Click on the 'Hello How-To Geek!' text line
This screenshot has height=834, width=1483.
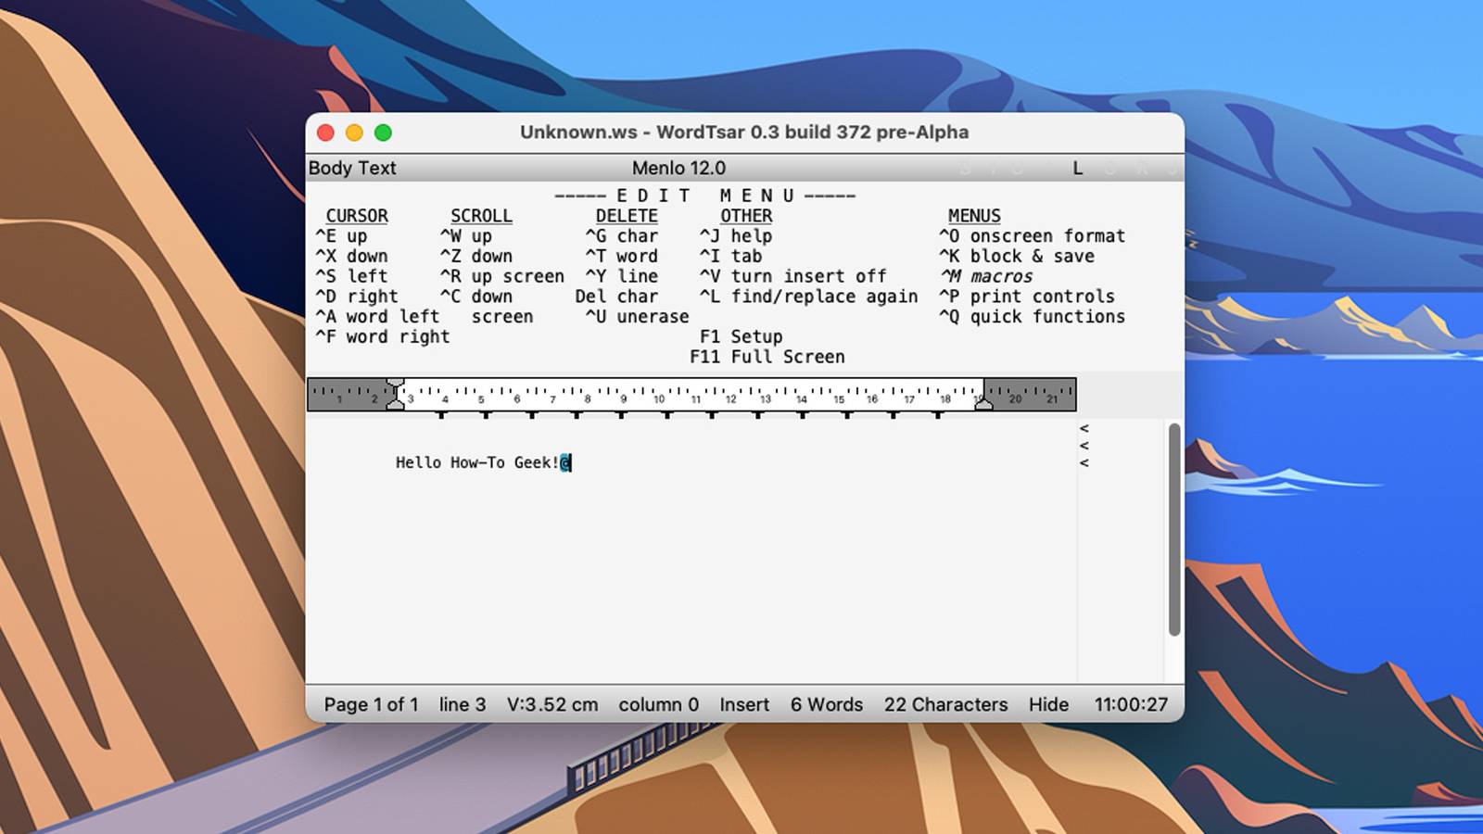tap(477, 462)
